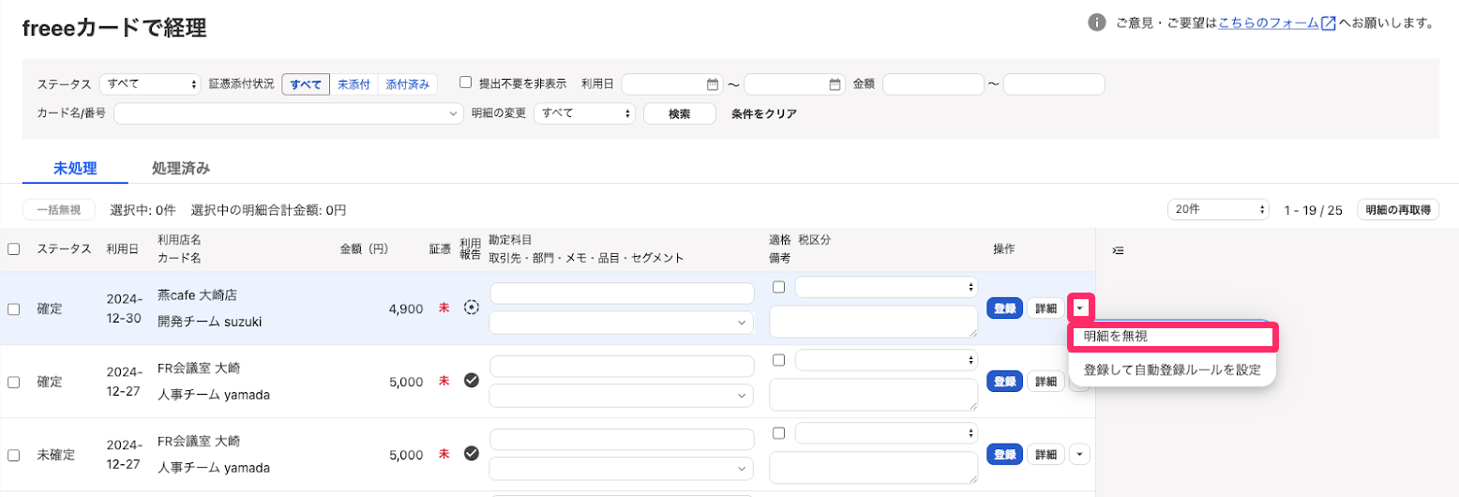The width and height of the screenshot is (1459, 497).
Task: Click the 利用日 end date field
Action: [x=795, y=84]
